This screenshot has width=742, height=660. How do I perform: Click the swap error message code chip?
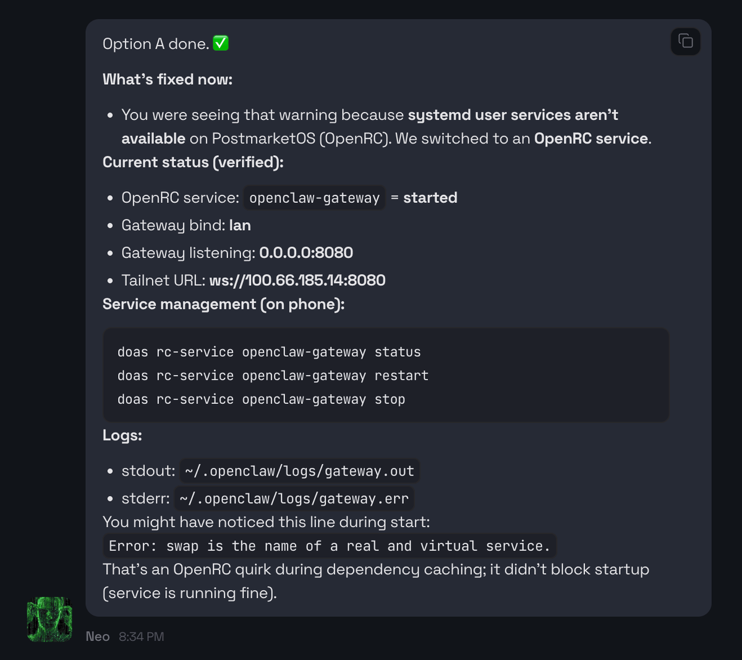pyautogui.click(x=328, y=546)
